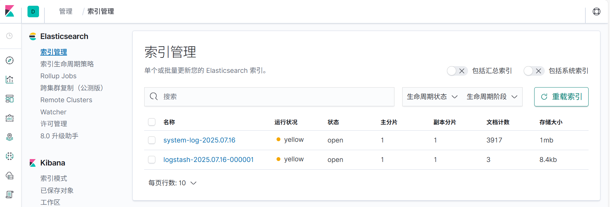Image resolution: width=610 pixels, height=207 pixels.
Task: Open 索引模式 under Kibana
Action: point(54,178)
